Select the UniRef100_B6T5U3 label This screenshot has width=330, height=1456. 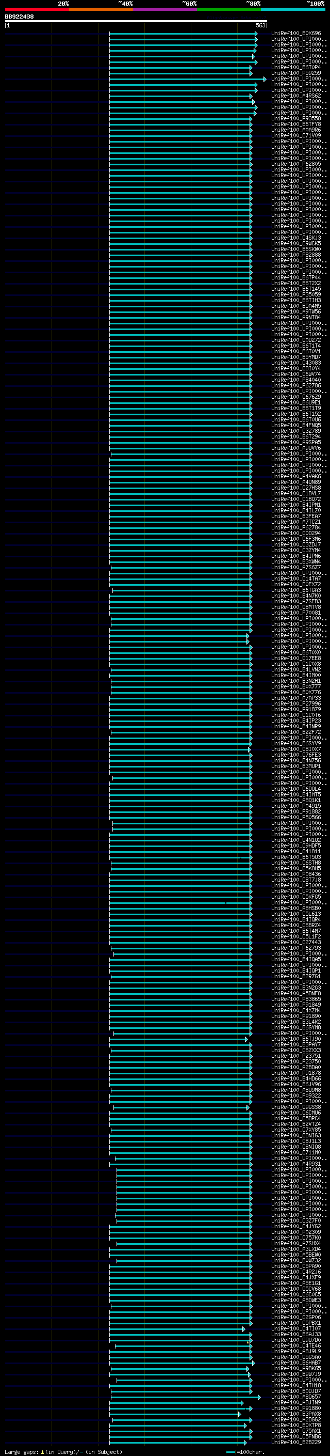[x=295, y=857]
